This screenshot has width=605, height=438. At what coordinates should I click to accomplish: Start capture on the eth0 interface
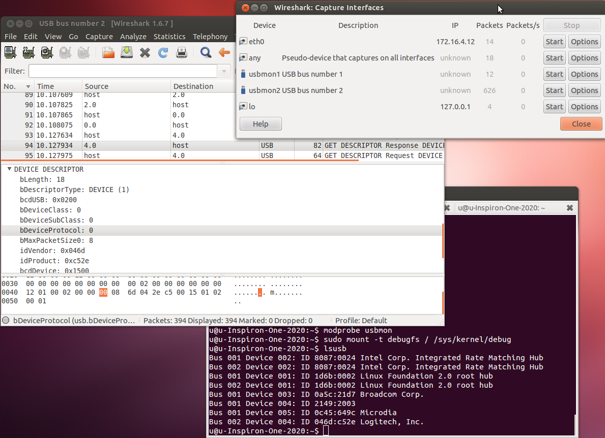tap(554, 41)
